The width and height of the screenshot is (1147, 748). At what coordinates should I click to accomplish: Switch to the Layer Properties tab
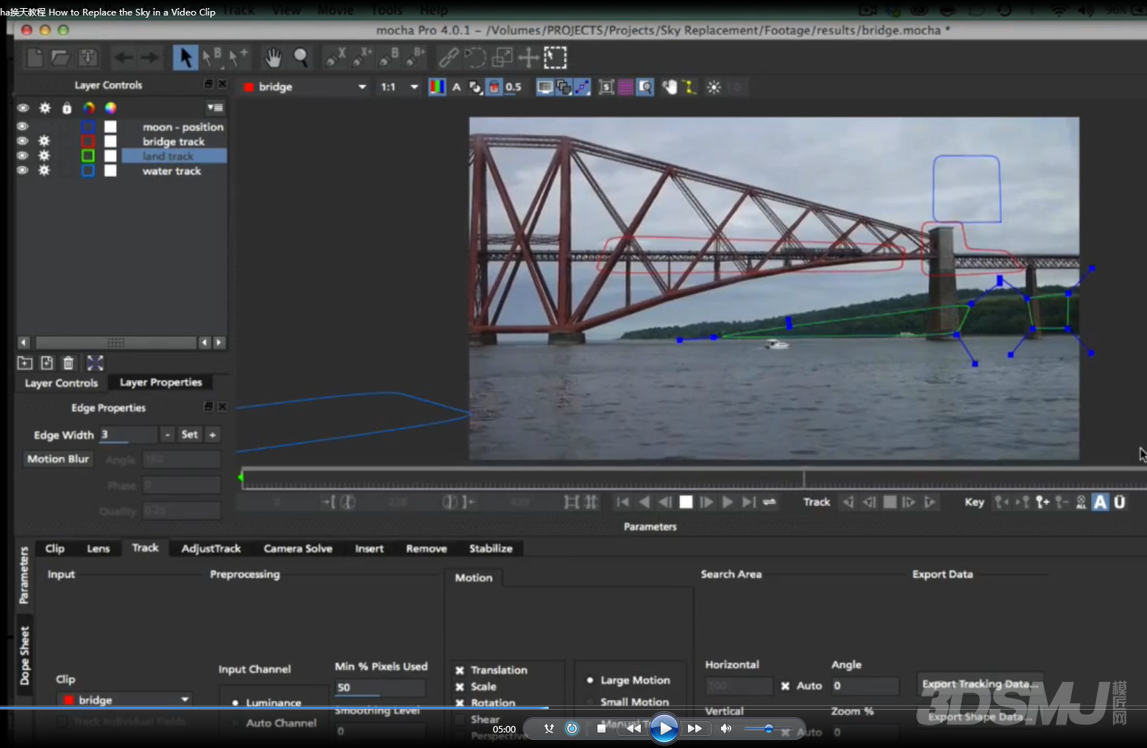coord(160,382)
